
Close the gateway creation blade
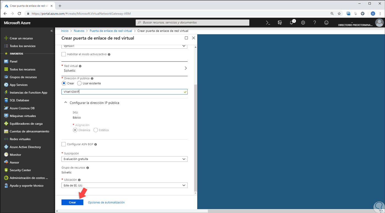(194, 38)
